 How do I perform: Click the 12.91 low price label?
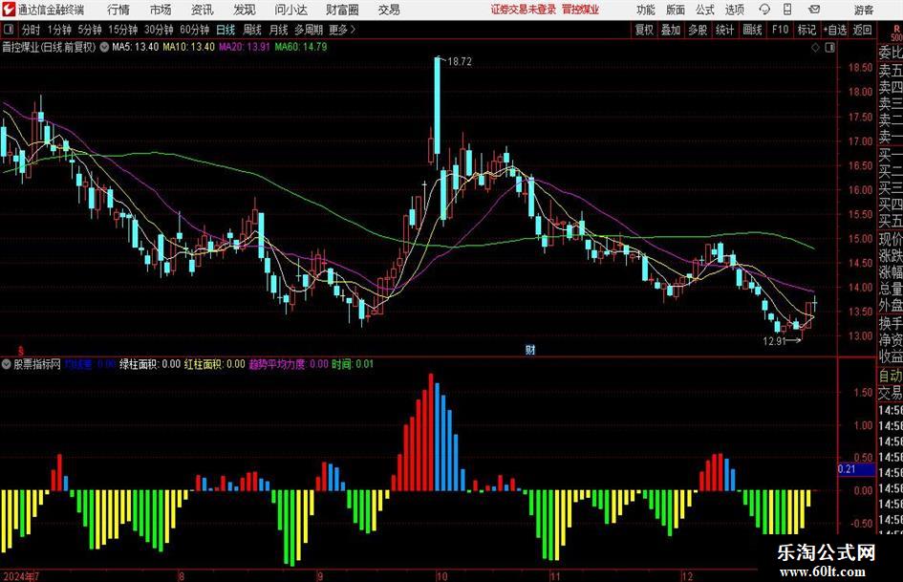pos(775,341)
